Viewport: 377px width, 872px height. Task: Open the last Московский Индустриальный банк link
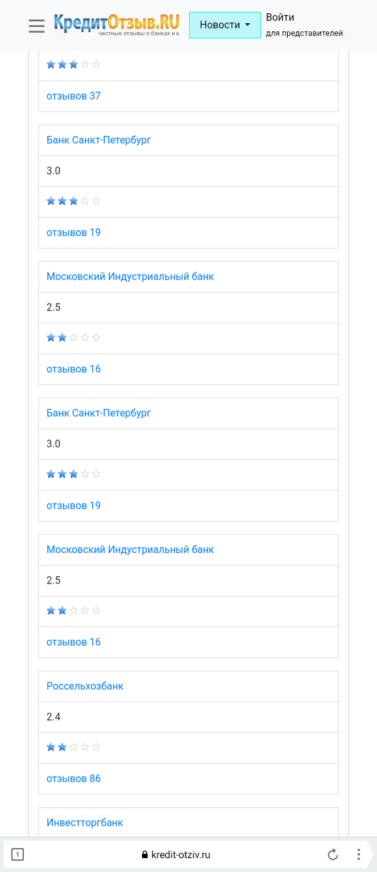pyautogui.click(x=130, y=549)
